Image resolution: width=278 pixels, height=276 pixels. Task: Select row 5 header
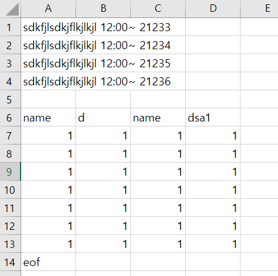(x=11, y=100)
